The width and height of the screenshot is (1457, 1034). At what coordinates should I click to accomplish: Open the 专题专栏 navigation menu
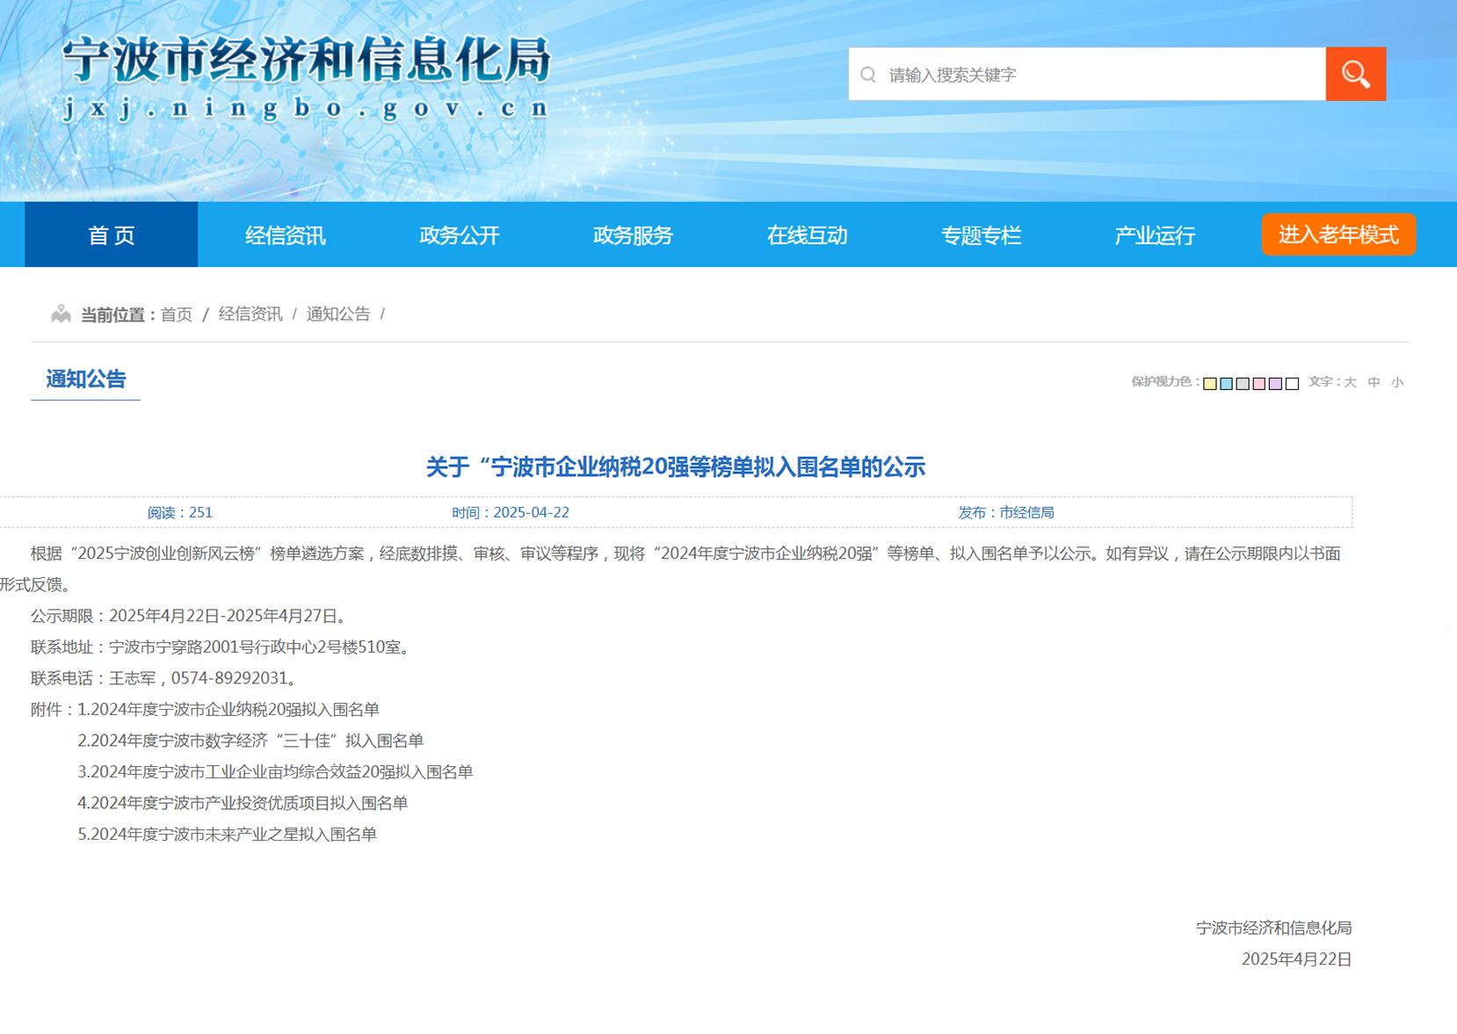tap(981, 235)
